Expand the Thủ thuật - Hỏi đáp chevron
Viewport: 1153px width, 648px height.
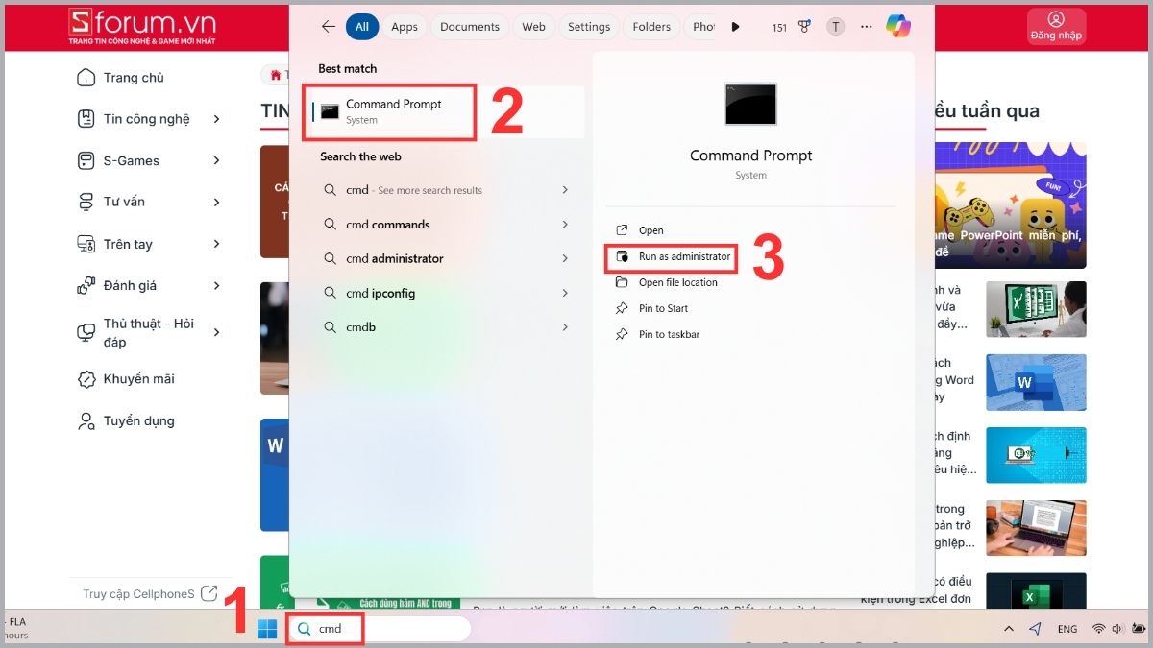[x=216, y=332]
